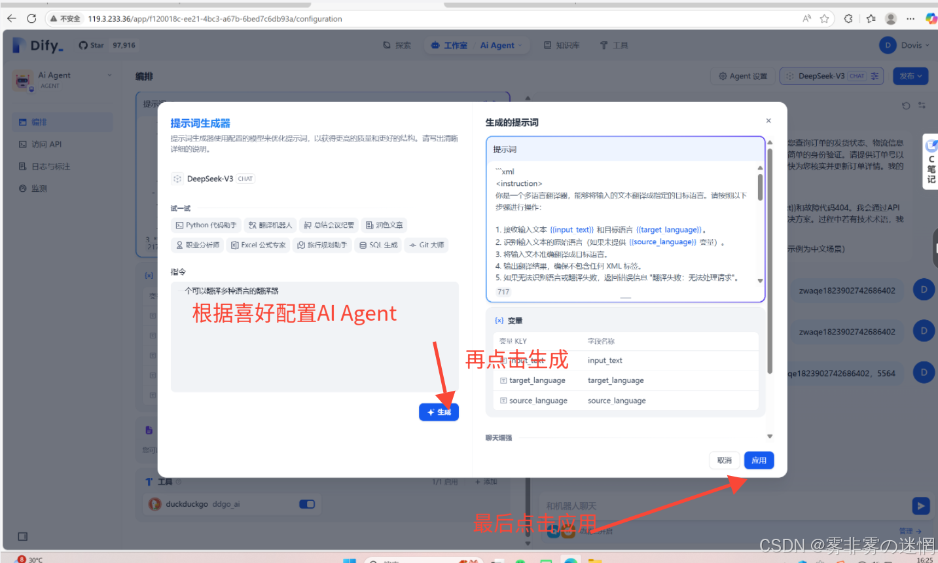Screen dimensions: 938x563
Task: Click the Dify logo
Action: pyautogui.click(x=38, y=45)
